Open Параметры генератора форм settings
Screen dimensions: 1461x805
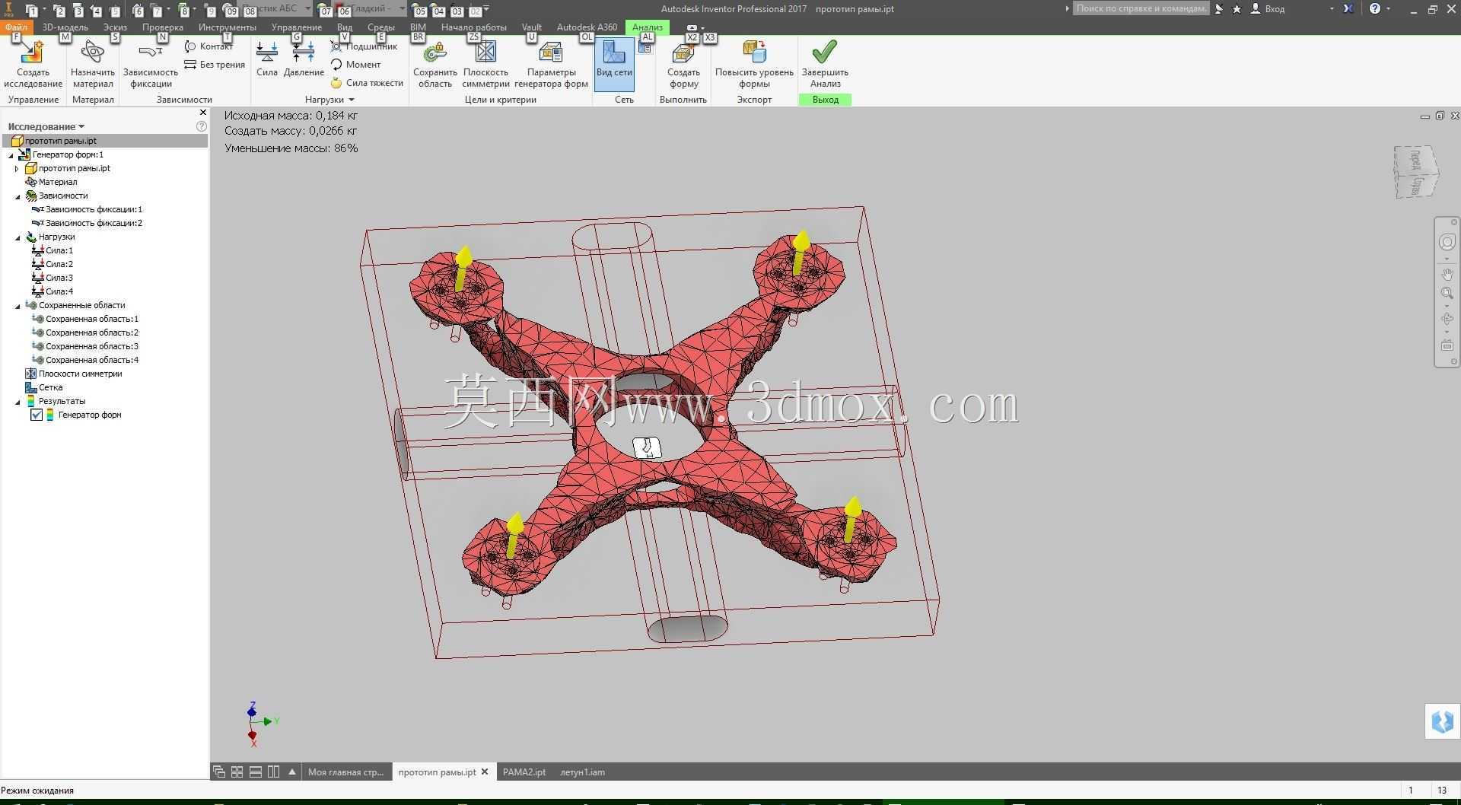click(551, 65)
